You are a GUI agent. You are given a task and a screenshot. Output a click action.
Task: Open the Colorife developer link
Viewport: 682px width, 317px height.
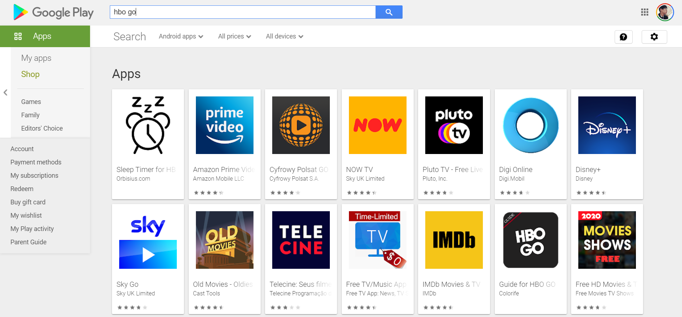(509, 294)
